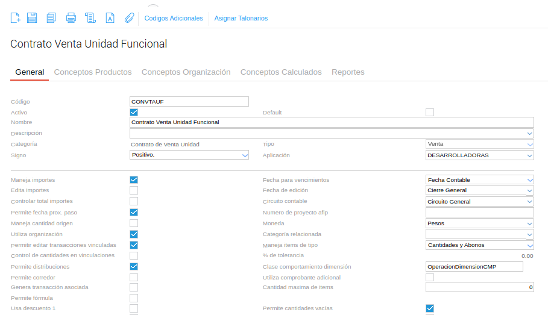Open the Reportes tab

[x=348, y=72]
